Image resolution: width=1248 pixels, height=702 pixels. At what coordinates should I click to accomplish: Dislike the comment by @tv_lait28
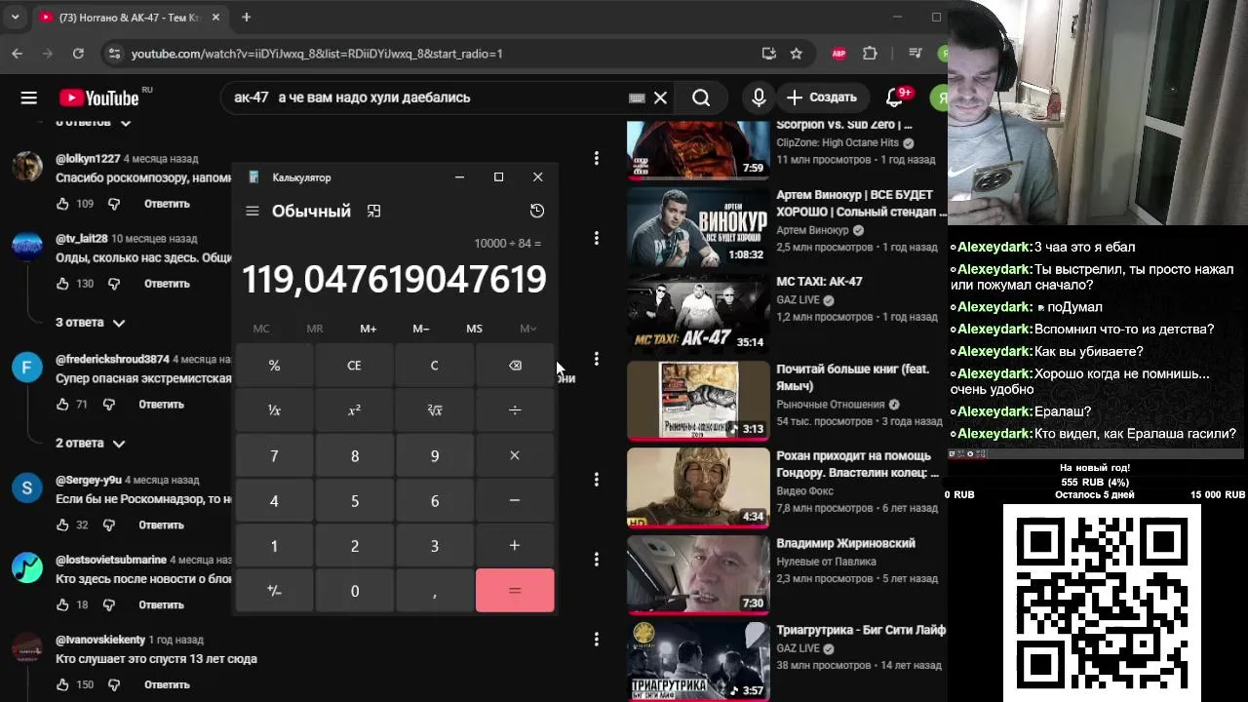(114, 284)
